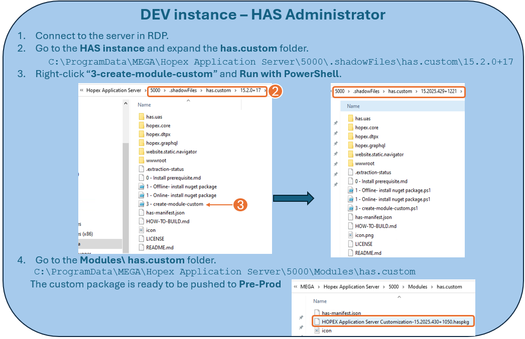Click PowerShell icon of 3 - create-module-custom in left window
This screenshot has height=339, width=525.
click(142, 204)
